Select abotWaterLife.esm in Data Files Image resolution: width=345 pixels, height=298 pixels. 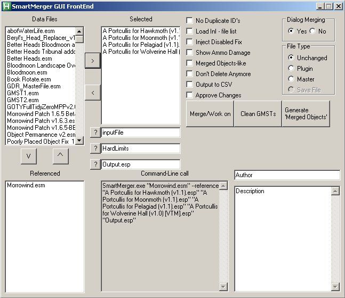point(41,31)
